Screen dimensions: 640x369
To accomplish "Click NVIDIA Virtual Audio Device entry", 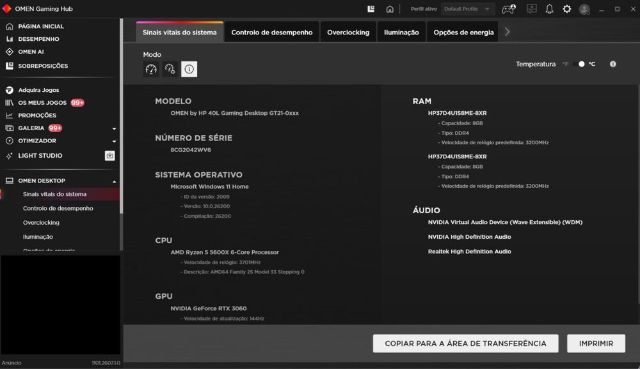I will point(505,222).
